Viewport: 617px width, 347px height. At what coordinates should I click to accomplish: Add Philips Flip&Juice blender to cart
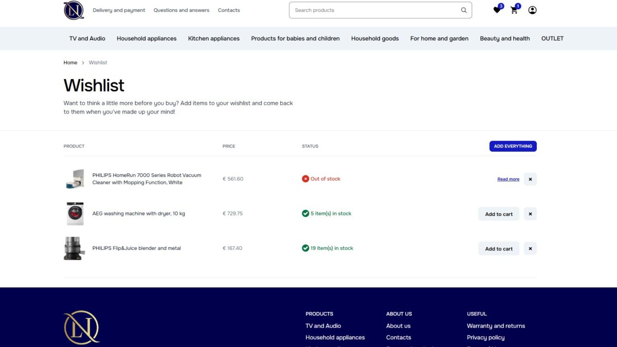point(499,248)
